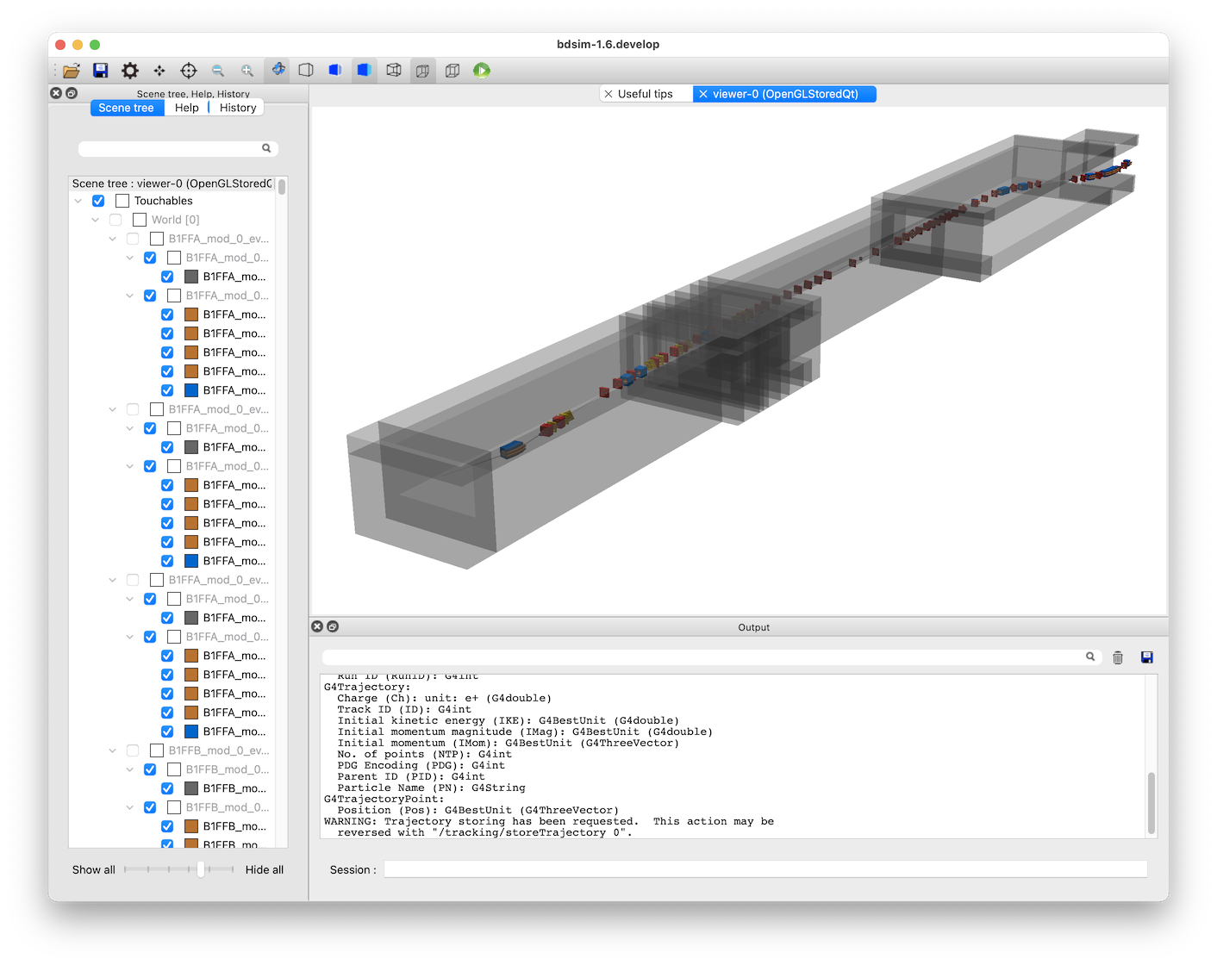The image size is (1217, 965).
Task: Click the save floppy disk toolbar icon
Action: coord(101,71)
